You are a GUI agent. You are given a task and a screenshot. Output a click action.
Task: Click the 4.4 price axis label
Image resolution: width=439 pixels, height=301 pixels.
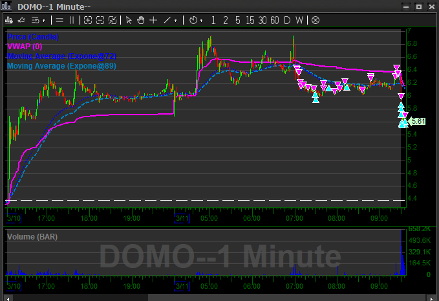412,199
